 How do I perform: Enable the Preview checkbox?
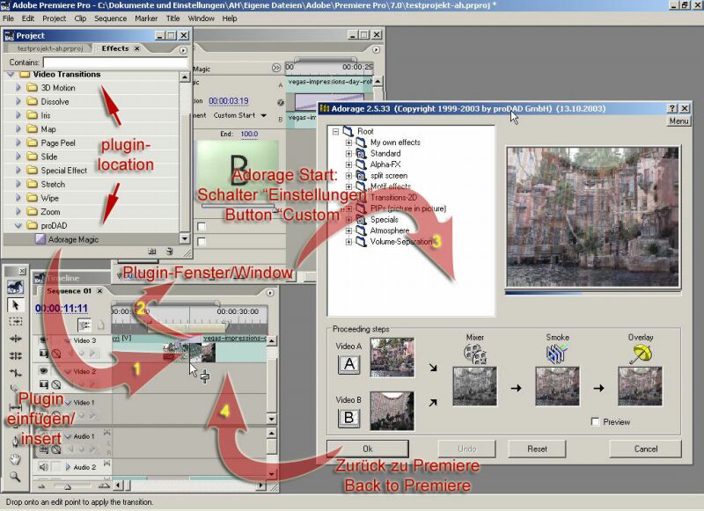pos(596,421)
